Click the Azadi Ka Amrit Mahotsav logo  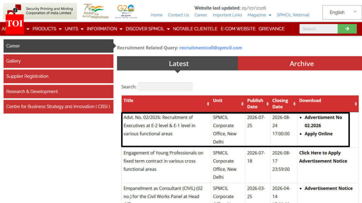pyautogui.click(x=96, y=11)
